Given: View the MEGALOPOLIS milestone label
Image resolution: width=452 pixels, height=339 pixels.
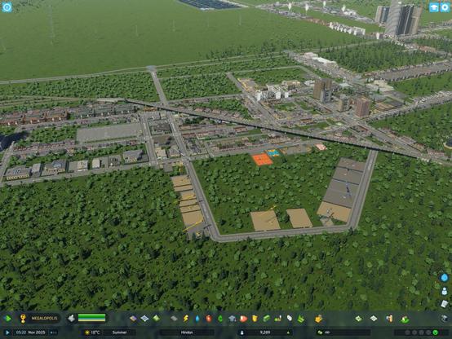Looking at the screenshot, I should pyautogui.click(x=44, y=319).
